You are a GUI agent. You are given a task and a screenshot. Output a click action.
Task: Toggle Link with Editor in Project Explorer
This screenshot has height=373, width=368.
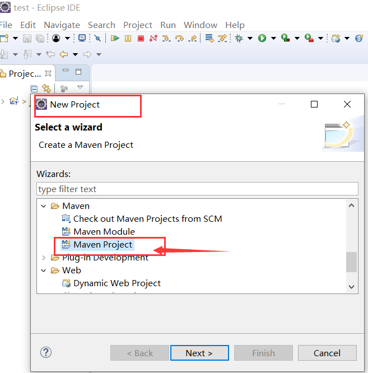click(x=46, y=88)
